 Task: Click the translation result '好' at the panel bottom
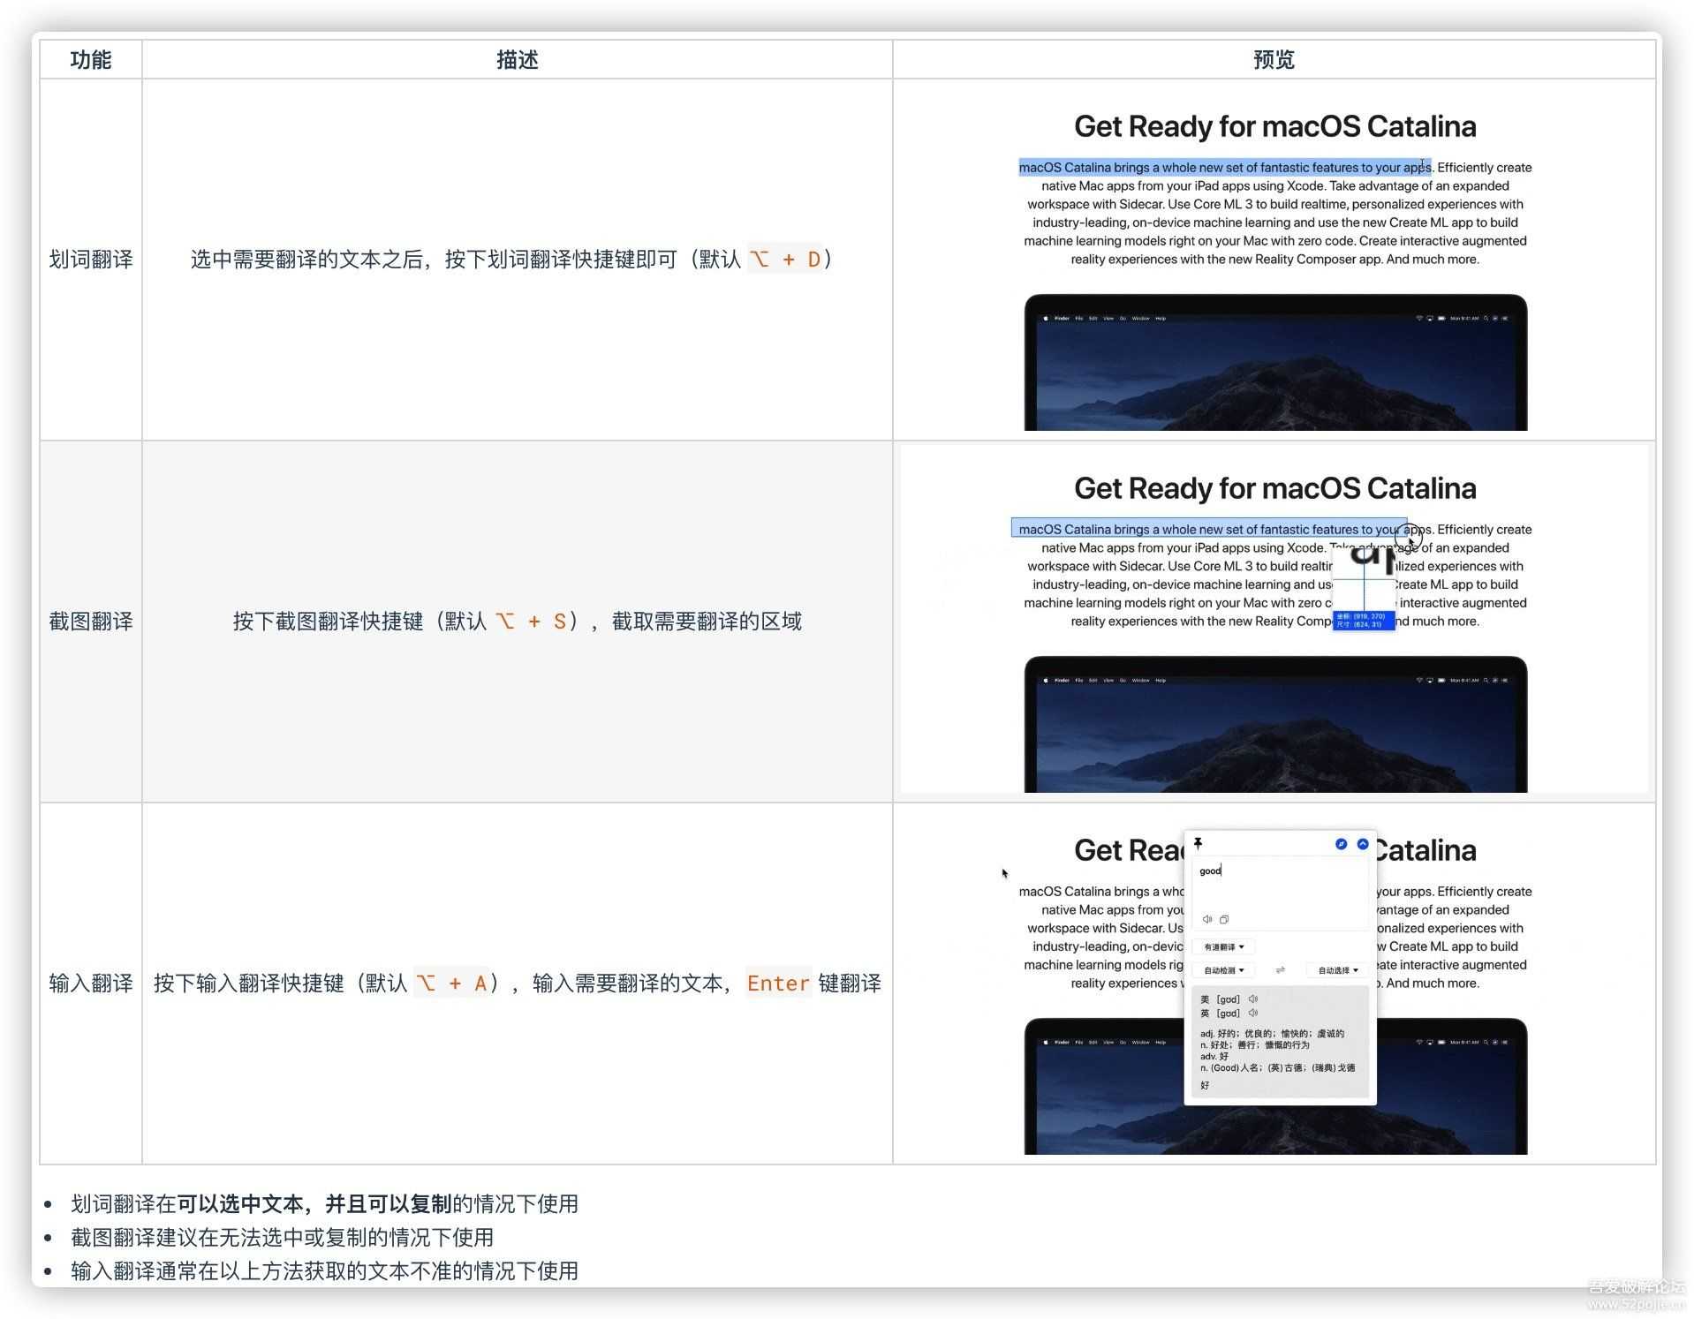point(1205,1085)
